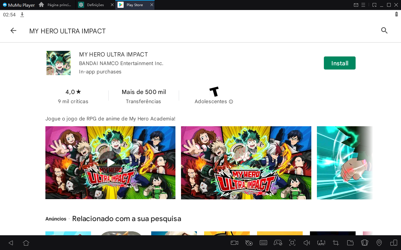Click the MuMu window mode icon
The image size is (401, 250).
tap(375, 5)
